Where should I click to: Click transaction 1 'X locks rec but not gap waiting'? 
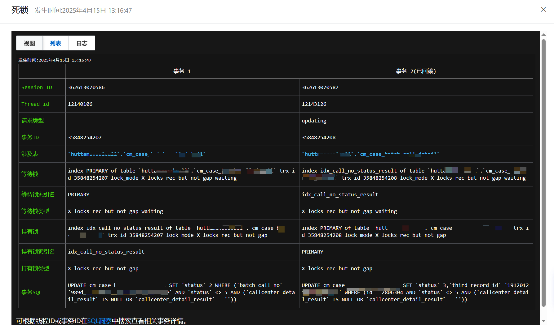pyautogui.click(x=115, y=211)
